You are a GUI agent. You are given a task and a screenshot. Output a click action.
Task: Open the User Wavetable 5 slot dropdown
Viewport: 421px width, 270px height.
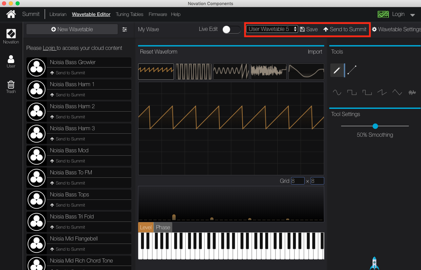(x=272, y=29)
